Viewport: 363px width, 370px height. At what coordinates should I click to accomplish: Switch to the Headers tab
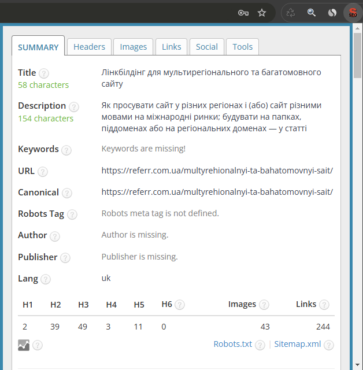point(89,47)
